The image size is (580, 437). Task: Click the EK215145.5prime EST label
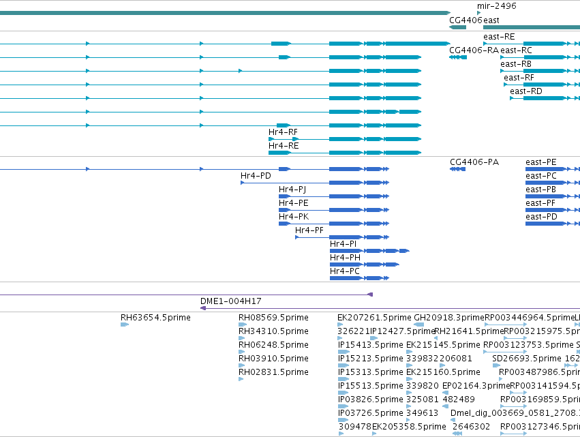(x=443, y=345)
